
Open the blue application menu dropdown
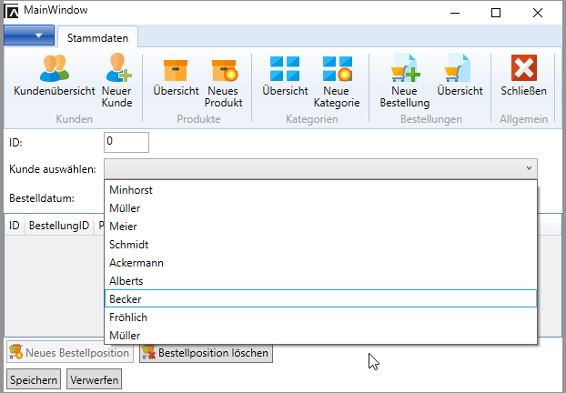pos(29,35)
